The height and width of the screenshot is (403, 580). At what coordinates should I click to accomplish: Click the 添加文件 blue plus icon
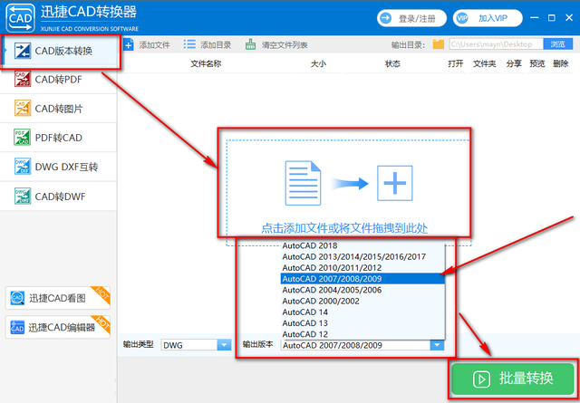pos(129,45)
